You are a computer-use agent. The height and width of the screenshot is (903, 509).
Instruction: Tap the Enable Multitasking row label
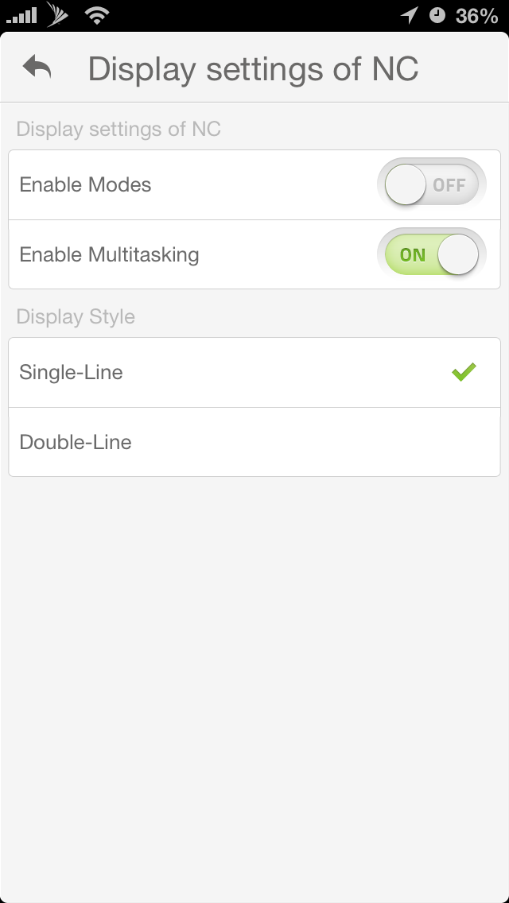pos(109,255)
